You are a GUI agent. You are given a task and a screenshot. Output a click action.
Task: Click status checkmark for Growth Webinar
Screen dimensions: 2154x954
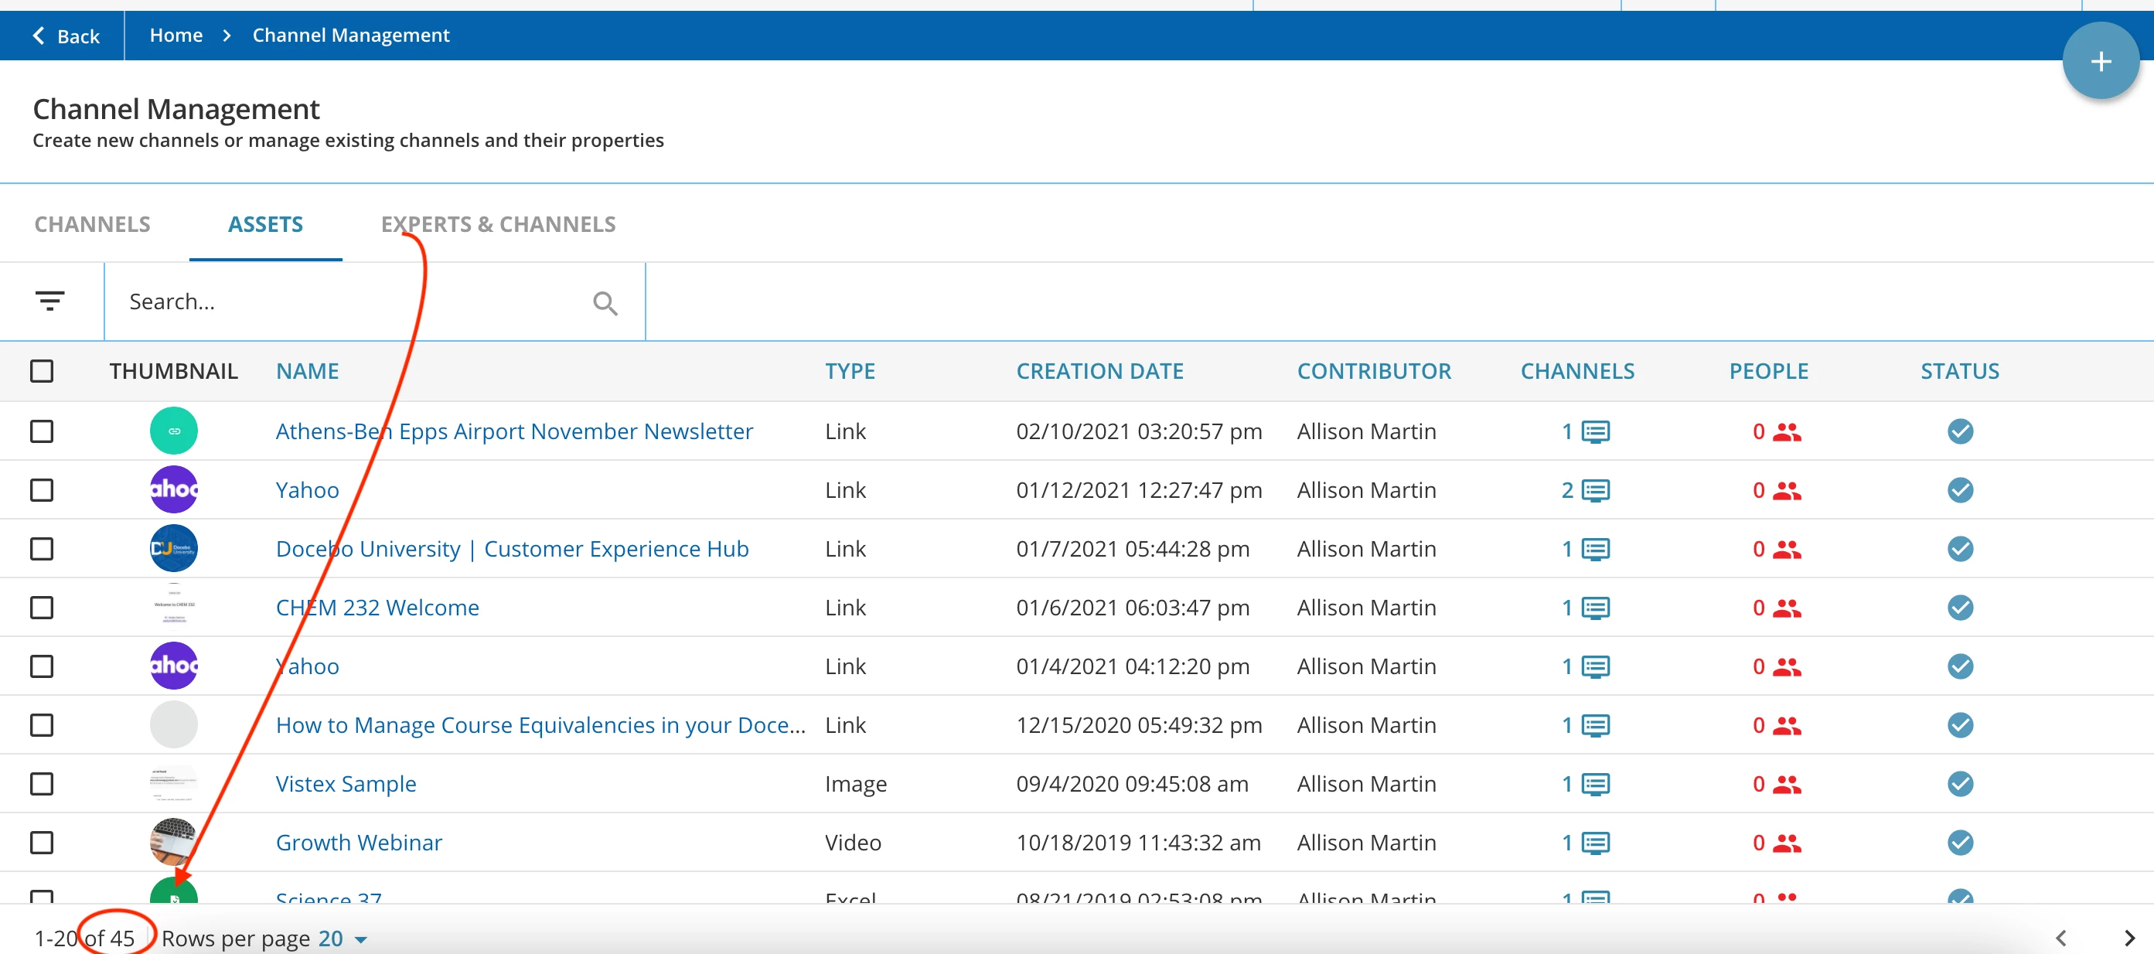pos(1959,842)
